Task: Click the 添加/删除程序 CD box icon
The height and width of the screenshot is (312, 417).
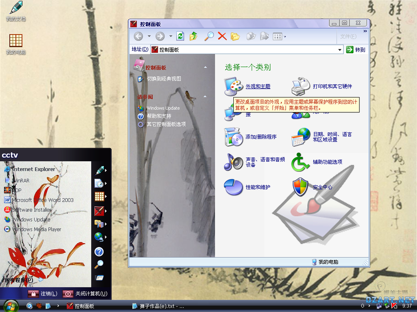Action: coord(233,137)
